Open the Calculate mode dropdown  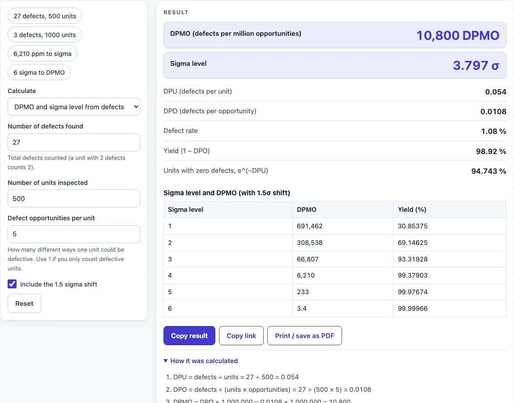[74, 107]
